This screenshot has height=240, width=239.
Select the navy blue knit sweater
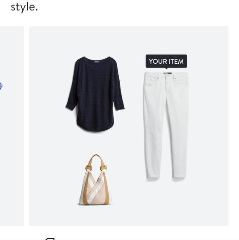pyautogui.click(x=95, y=94)
